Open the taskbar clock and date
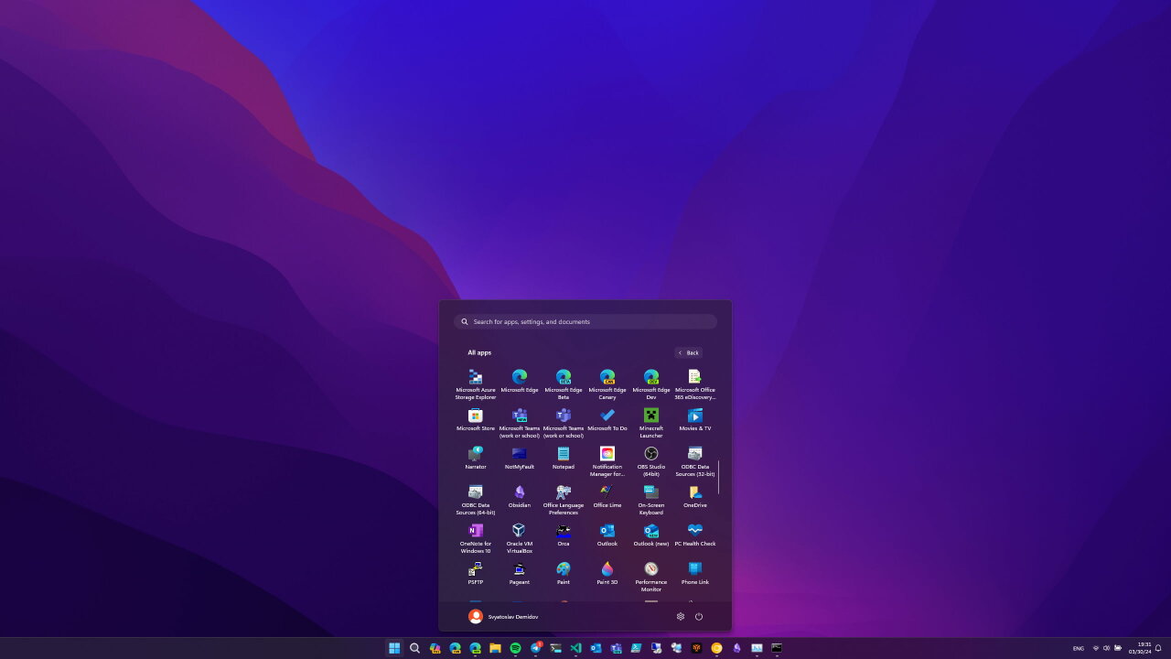Image resolution: width=1171 pixels, height=659 pixels. (x=1139, y=648)
